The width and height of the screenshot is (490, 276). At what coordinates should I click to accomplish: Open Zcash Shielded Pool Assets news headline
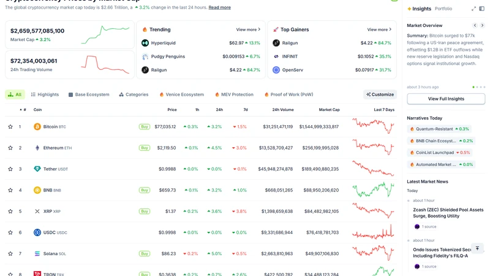click(448, 213)
